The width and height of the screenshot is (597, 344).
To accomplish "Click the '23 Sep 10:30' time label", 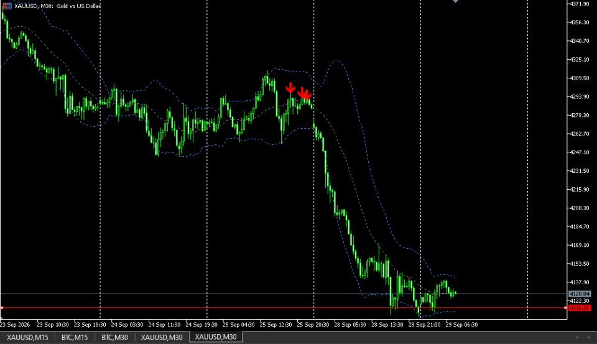I will pos(52,325).
